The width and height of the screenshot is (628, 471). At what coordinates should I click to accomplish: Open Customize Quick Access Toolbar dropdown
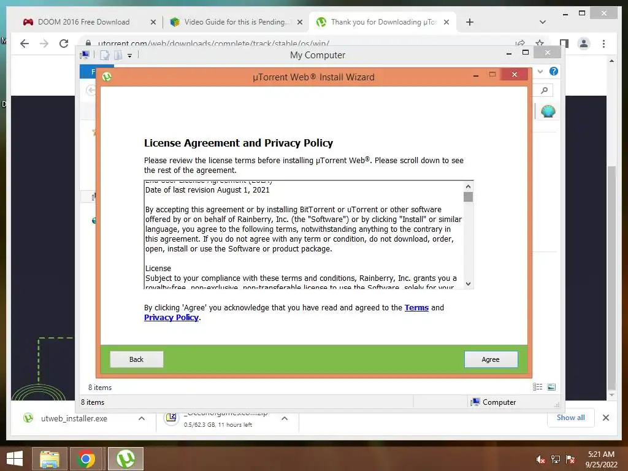pyautogui.click(x=130, y=56)
